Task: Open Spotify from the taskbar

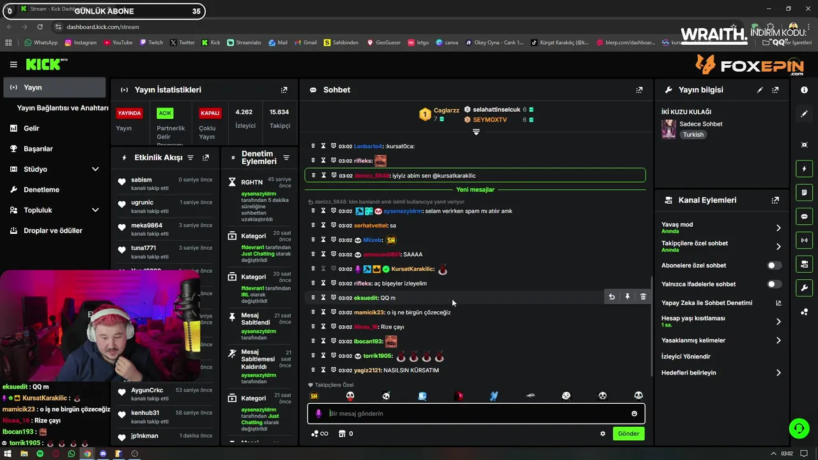Action: pos(40,454)
